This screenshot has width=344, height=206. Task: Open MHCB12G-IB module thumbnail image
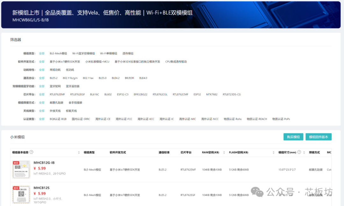[21, 169]
